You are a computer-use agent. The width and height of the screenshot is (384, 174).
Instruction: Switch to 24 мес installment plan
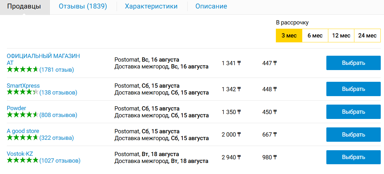coord(367,36)
